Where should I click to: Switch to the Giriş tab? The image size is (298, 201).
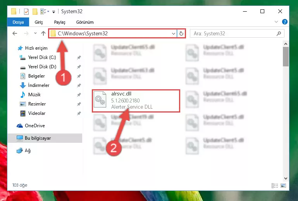[39, 22]
